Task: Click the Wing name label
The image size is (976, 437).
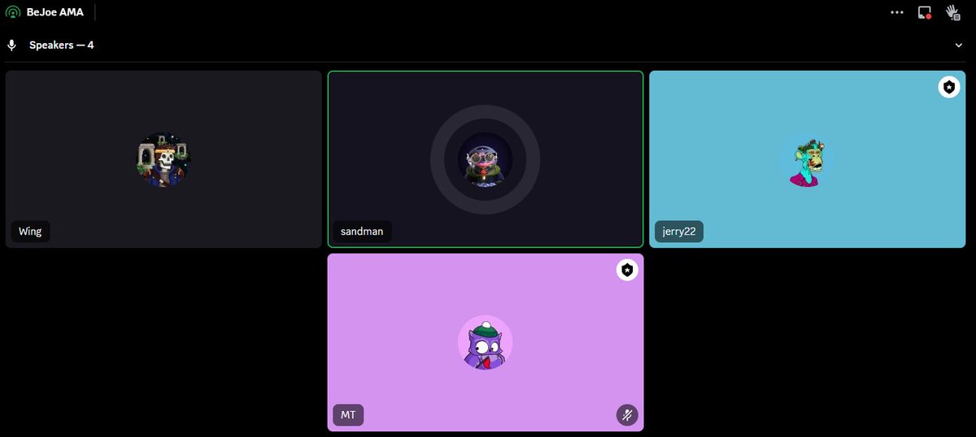Action: click(x=30, y=231)
